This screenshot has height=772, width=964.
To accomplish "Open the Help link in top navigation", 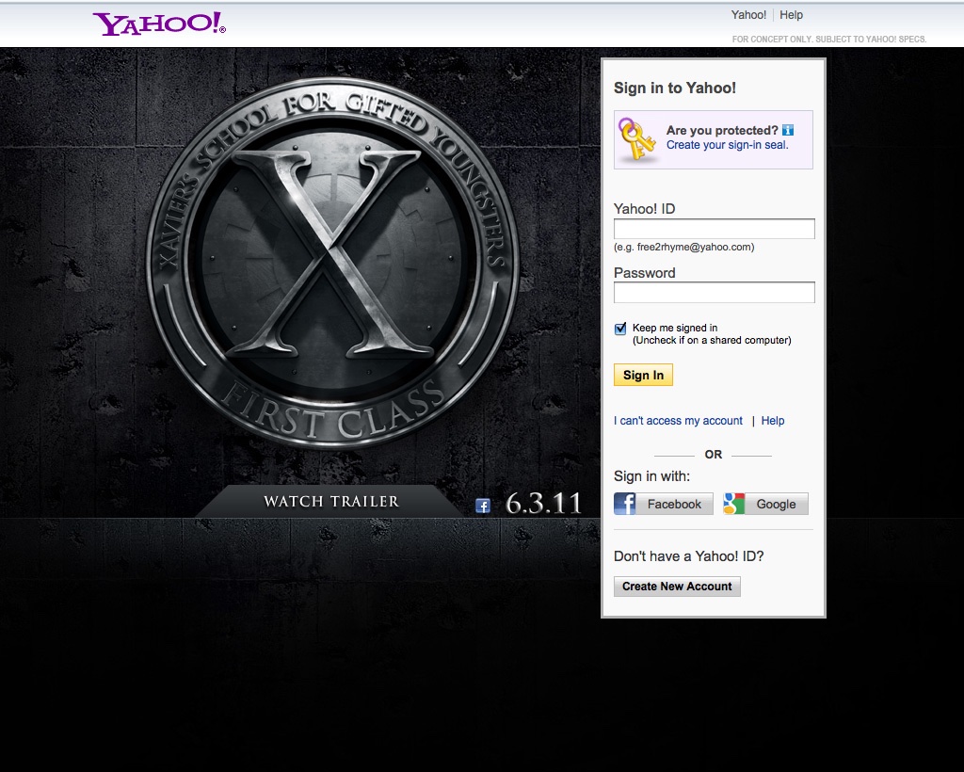I will tap(791, 15).
